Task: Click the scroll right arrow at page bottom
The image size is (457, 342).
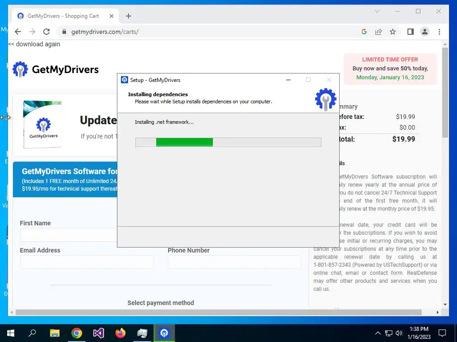Action: [437, 312]
